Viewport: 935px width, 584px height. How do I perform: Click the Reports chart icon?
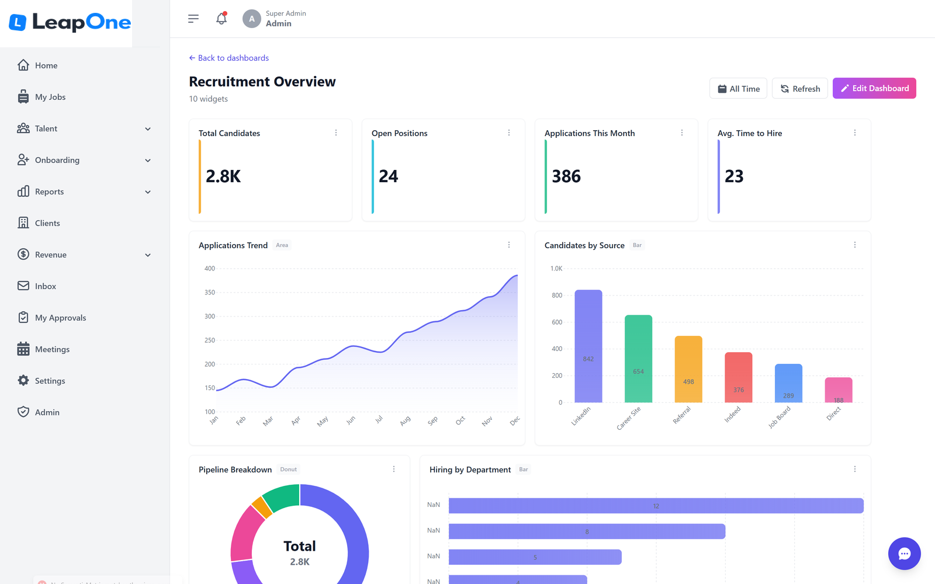coord(23,191)
